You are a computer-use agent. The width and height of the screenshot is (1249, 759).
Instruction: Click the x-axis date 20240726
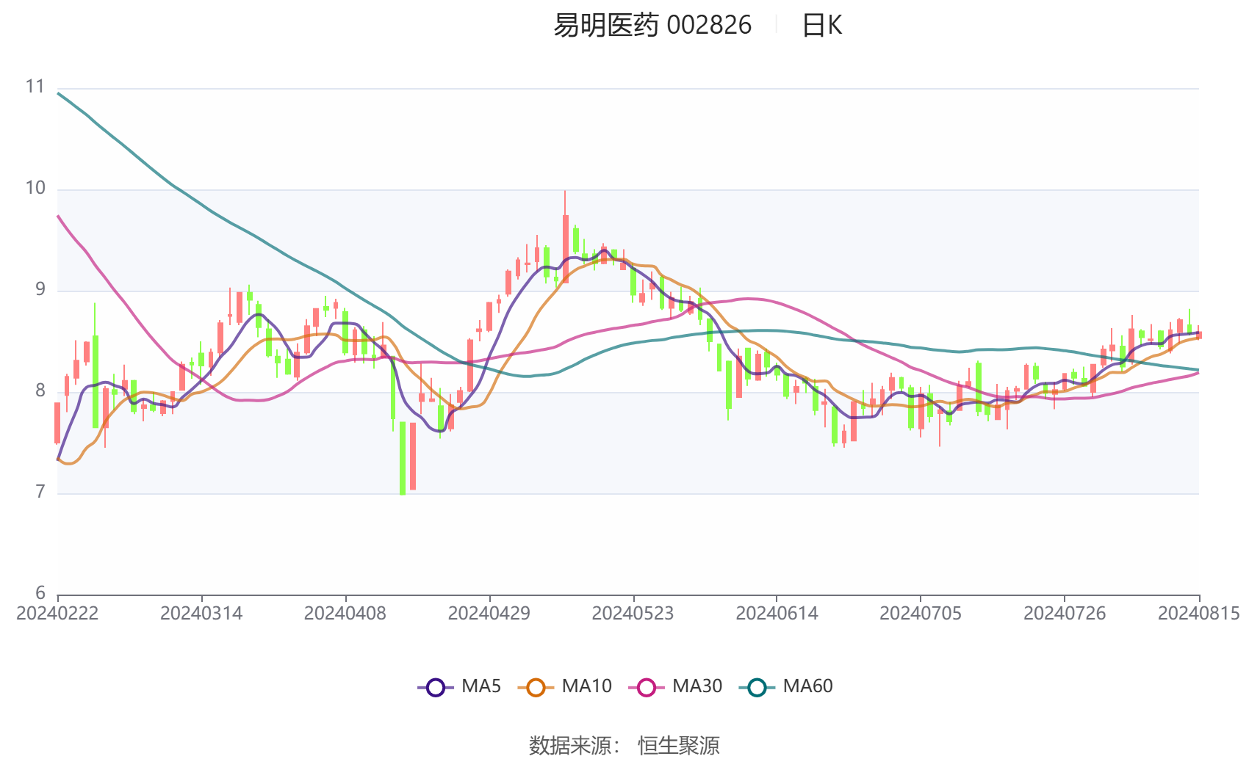coord(1065,614)
